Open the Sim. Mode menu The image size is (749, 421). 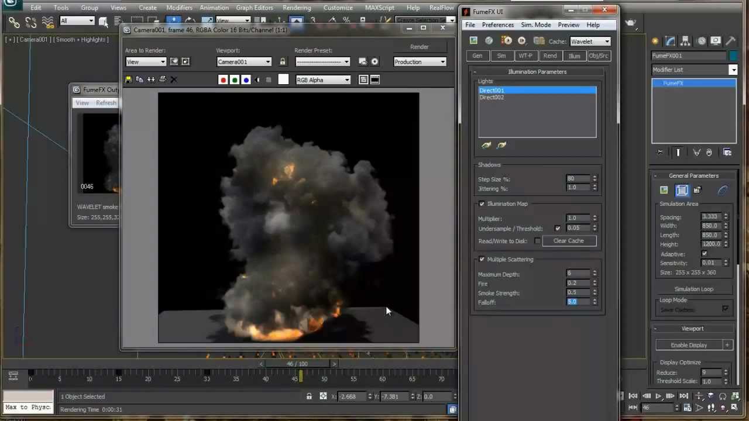[x=536, y=25]
